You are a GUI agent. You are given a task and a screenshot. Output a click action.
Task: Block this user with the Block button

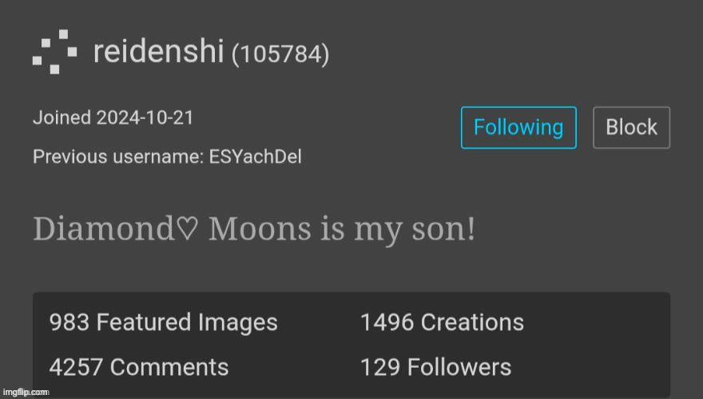[x=631, y=127]
